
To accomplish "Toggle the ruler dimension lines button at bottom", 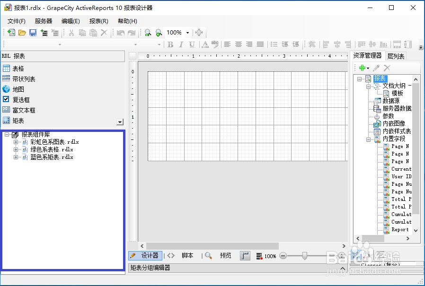I will coord(245,256).
